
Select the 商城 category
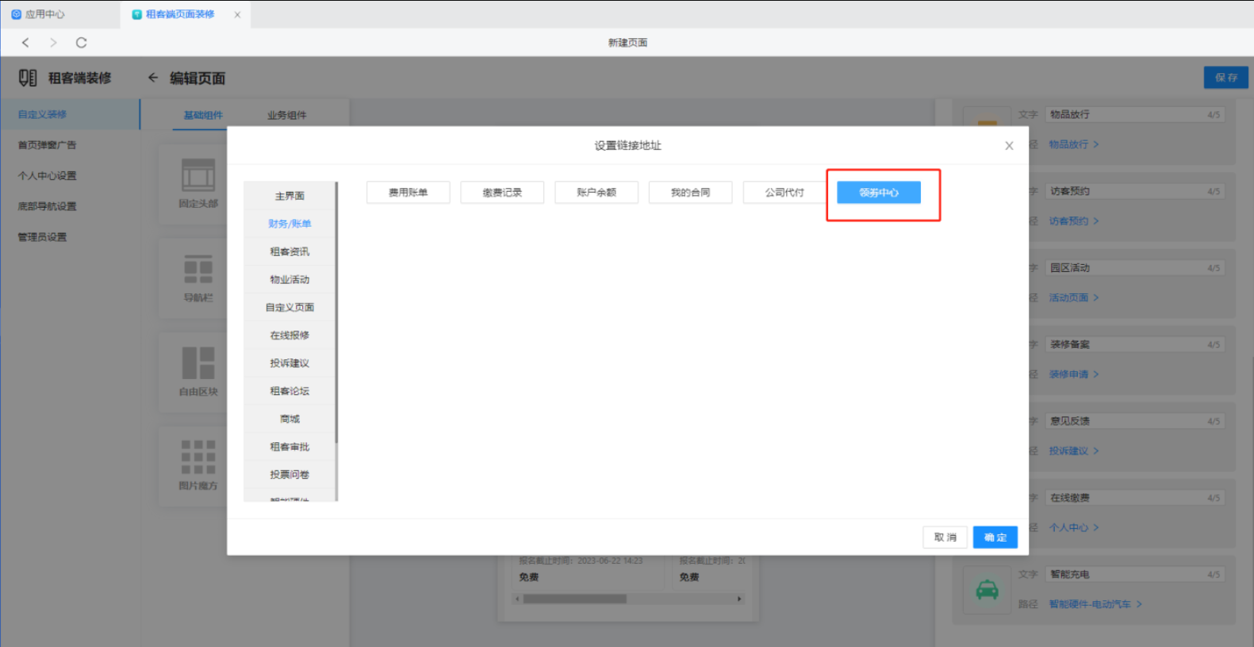click(290, 419)
